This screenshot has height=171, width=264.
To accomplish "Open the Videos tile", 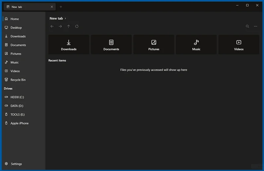I will tap(239, 45).
